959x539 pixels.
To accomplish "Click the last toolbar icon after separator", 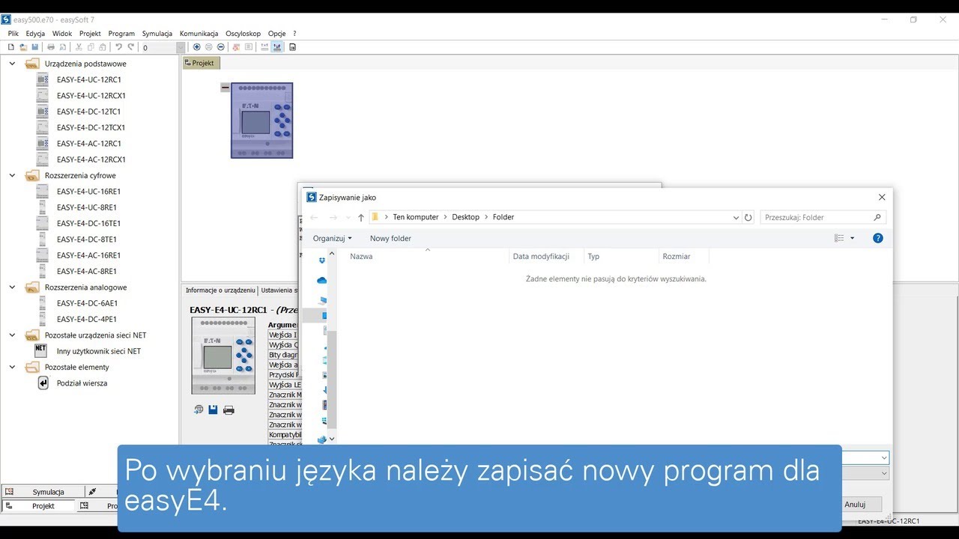I will pos(293,47).
